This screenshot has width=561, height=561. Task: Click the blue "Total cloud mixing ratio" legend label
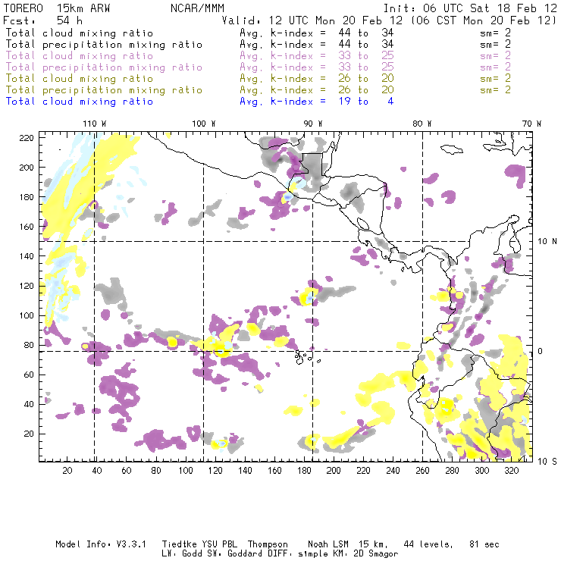point(80,102)
